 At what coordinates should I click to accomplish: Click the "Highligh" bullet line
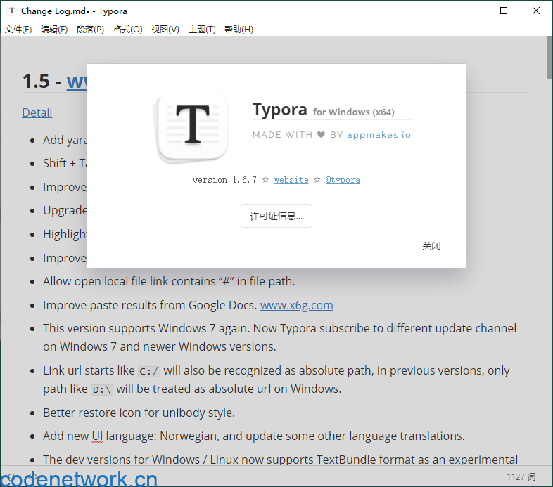65,234
